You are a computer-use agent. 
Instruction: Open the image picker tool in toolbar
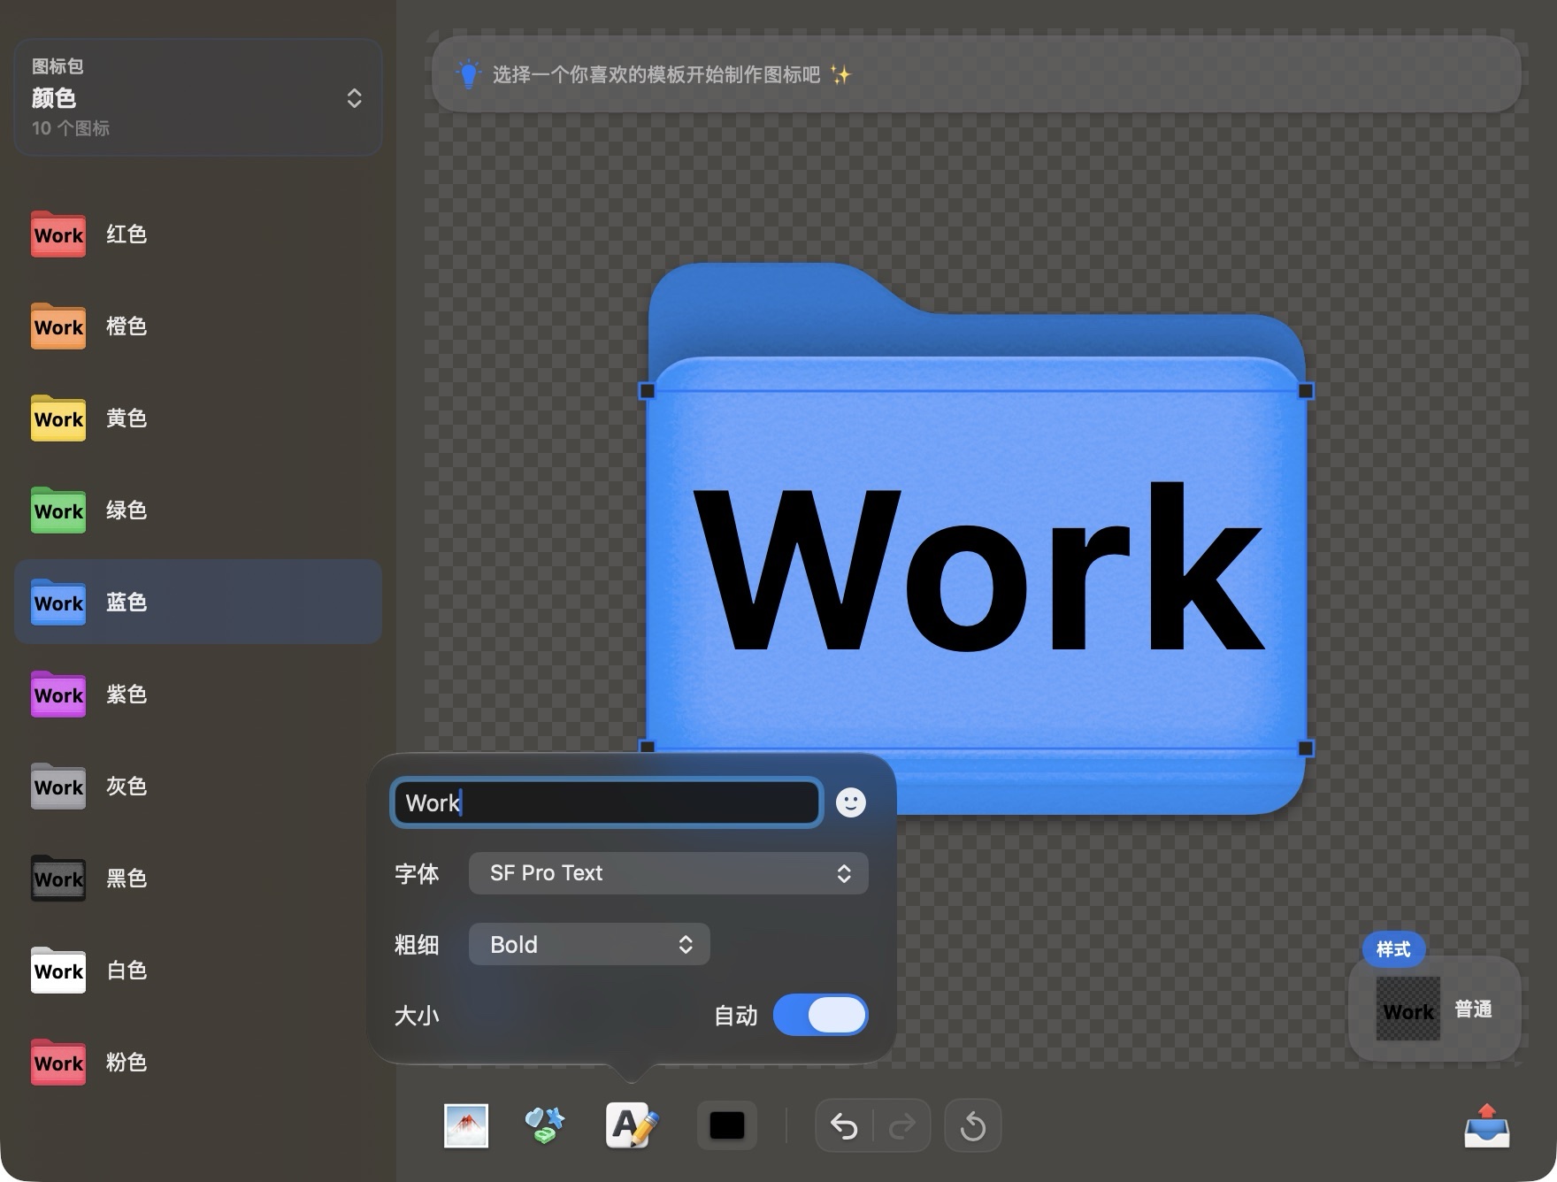point(466,1126)
